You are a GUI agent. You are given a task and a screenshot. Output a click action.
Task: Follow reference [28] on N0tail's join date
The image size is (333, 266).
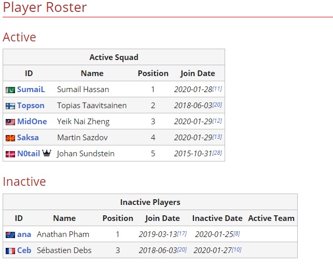[217, 153]
